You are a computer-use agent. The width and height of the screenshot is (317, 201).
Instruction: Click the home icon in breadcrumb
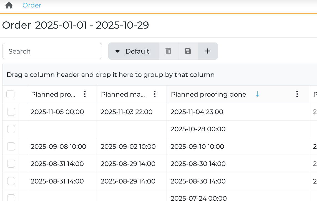click(9, 5)
